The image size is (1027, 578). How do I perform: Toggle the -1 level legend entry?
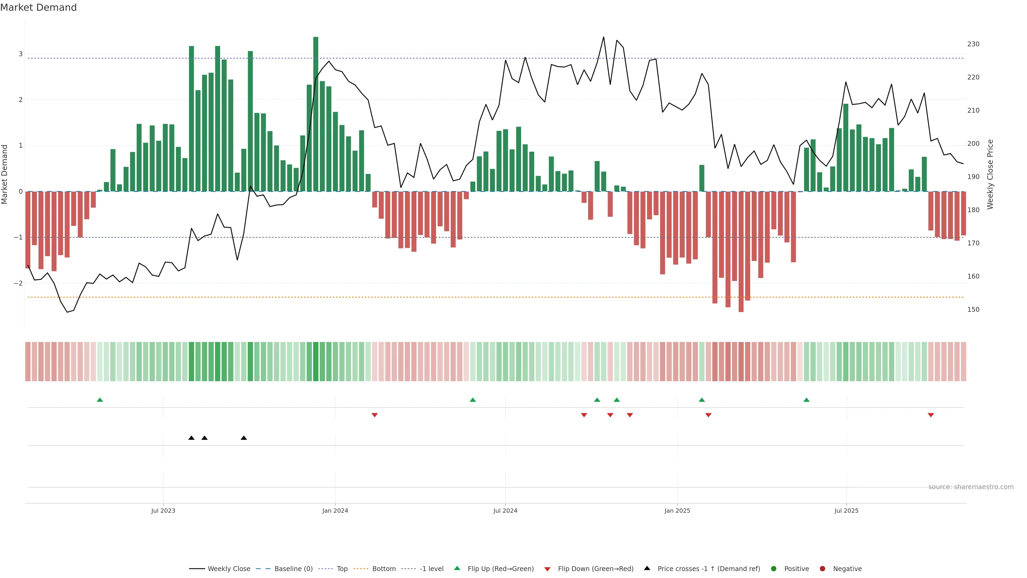click(x=431, y=568)
